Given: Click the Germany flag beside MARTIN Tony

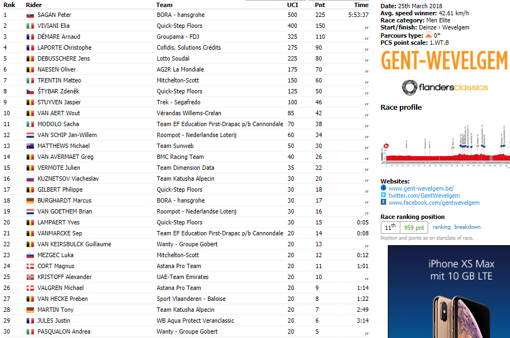Looking at the screenshot, I should pos(30,310).
